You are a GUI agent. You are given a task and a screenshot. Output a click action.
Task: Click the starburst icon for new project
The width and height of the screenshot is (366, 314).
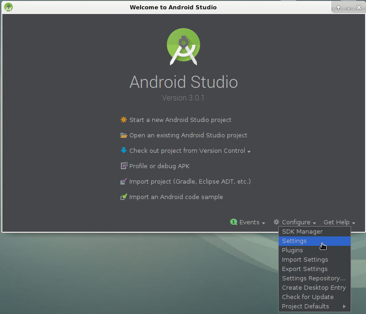click(124, 120)
